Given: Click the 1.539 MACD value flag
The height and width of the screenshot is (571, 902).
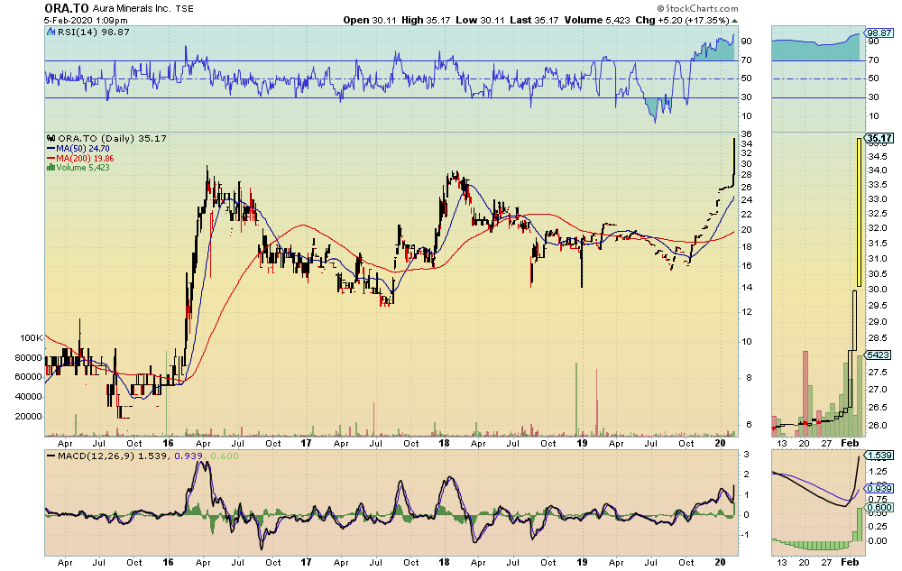Looking at the screenshot, I should point(879,456).
